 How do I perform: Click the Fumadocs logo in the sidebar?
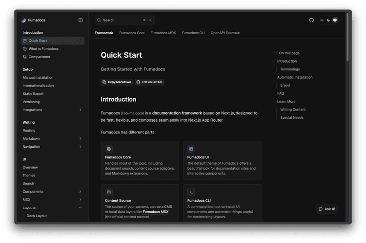24,20
